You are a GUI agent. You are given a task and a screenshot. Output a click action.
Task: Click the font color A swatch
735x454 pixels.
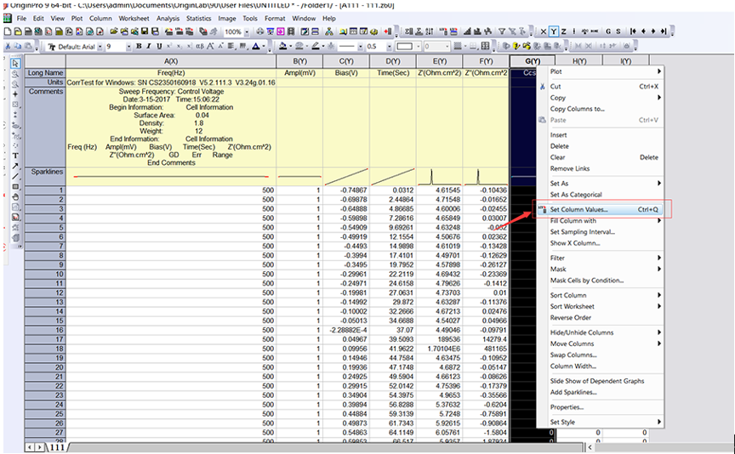point(256,46)
